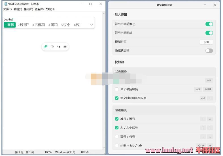Image resolution: width=223 pixels, height=156 pixels.
Task: Check the 逗号/句号 paging checkbox
Action: pyautogui.click(x=117, y=136)
